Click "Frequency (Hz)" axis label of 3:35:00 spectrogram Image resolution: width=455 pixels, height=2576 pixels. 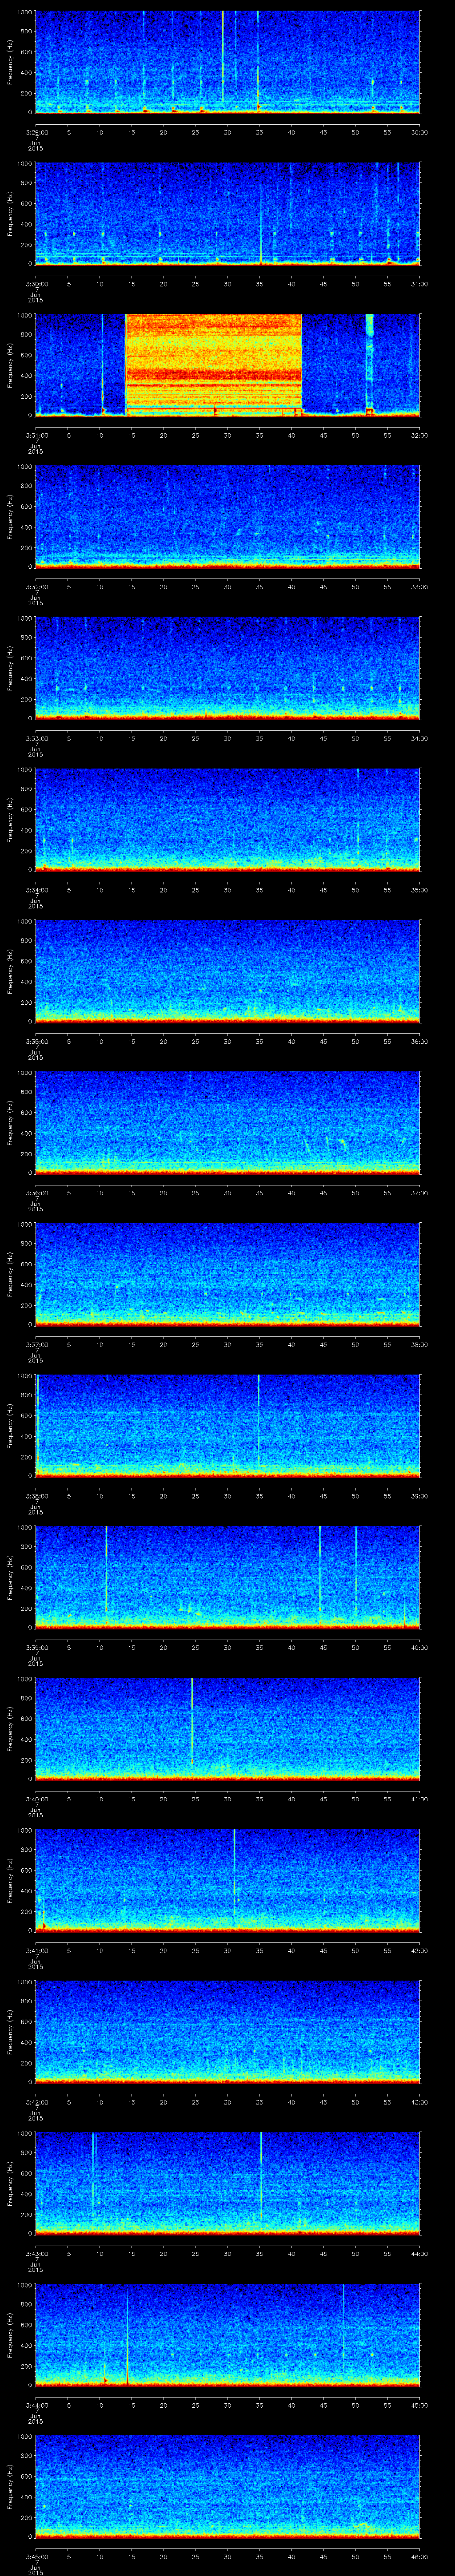11,971
